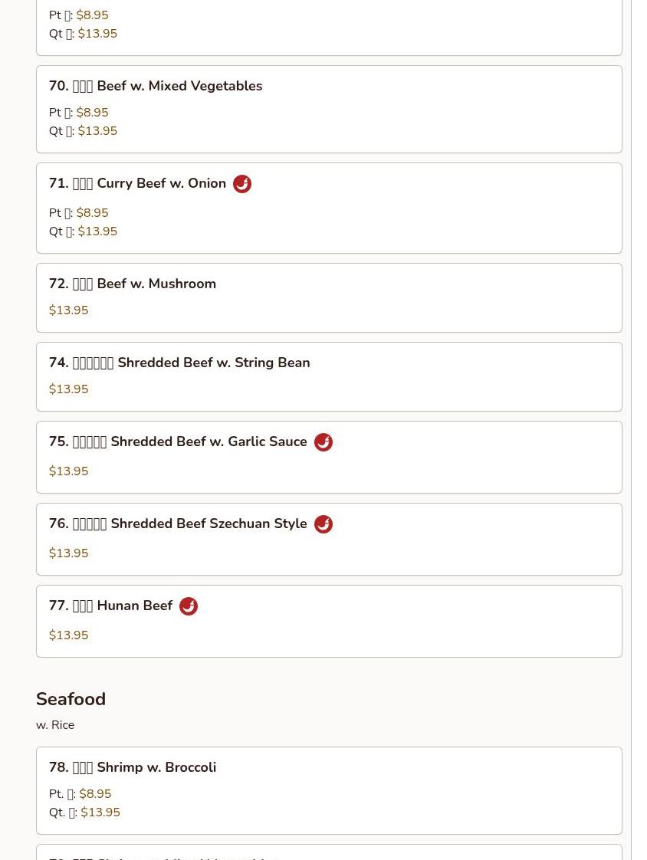647x860 pixels.
Task: Choose item 78 Shrimp w. Broccoli
Action: coord(133,767)
